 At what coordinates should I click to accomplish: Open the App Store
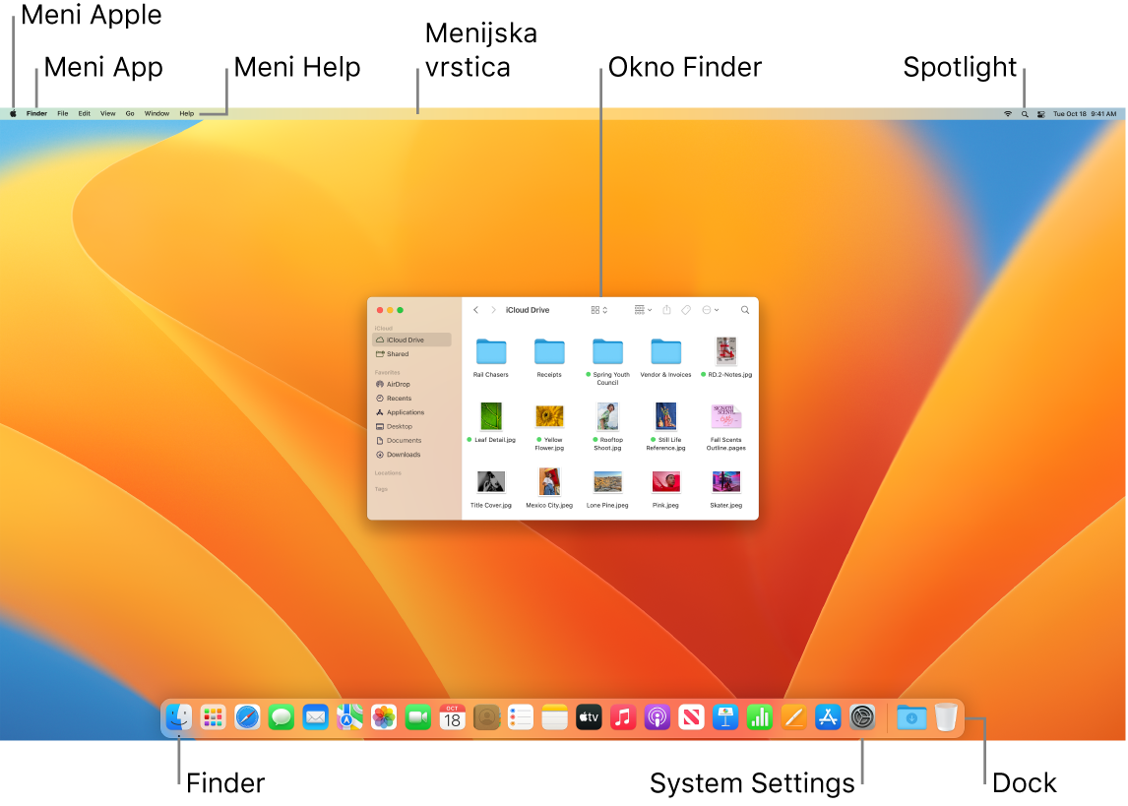828,717
